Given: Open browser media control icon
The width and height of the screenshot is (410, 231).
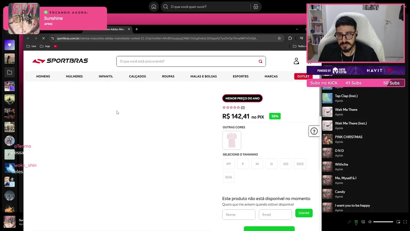Looking at the screenshot, I should tap(301, 38).
